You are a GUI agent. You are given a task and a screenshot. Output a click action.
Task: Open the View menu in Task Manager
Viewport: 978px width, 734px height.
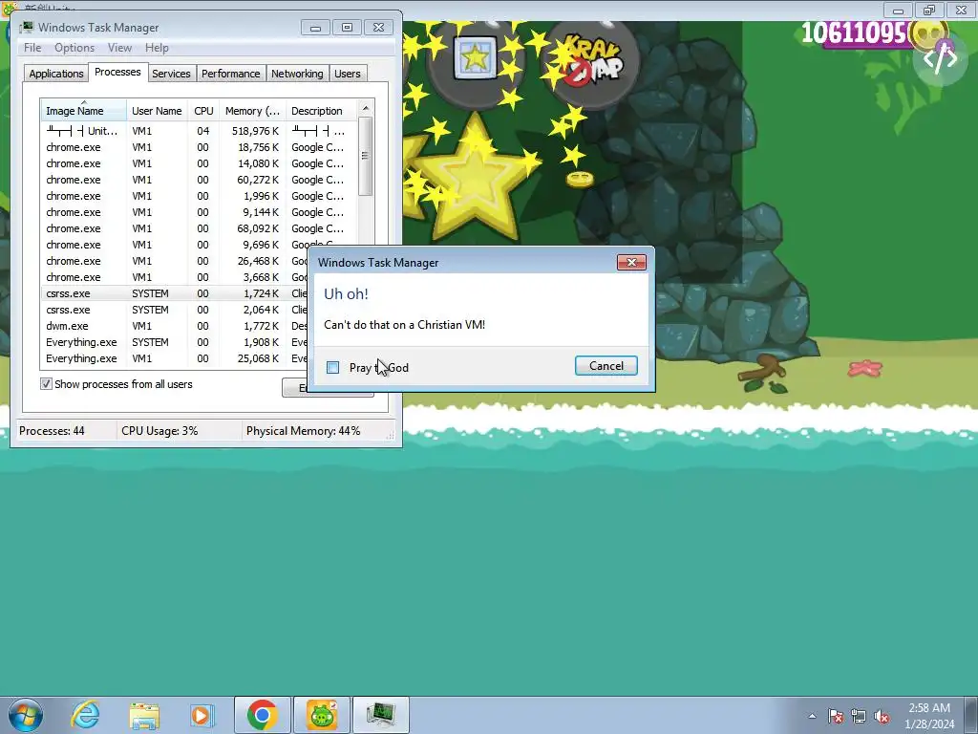coord(119,48)
